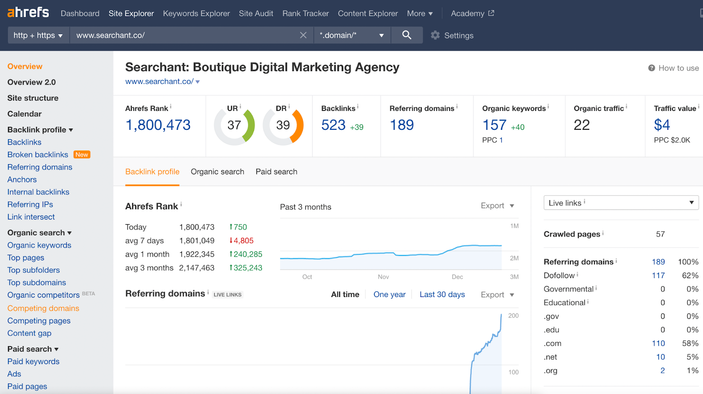Viewport: 703px width, 394px height.
Task: Open the *.domain/* mode dropdown
Action: pos(351,35)
